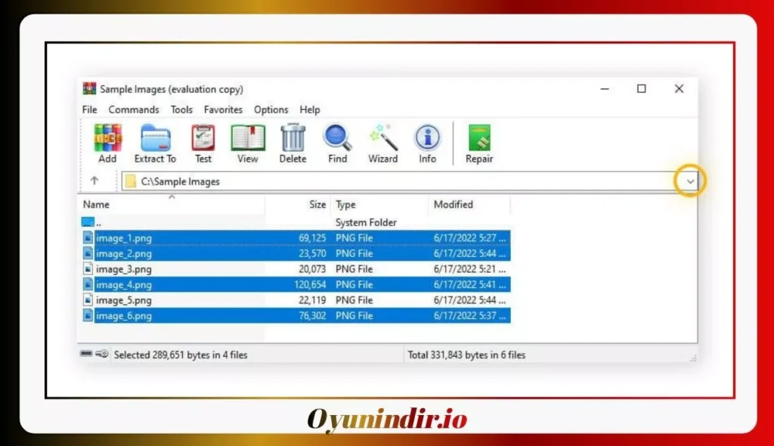The width and height of the screenshot is (774, 446).
Task: Click the 20,073 size cell
Action: [x=312, y=269]
